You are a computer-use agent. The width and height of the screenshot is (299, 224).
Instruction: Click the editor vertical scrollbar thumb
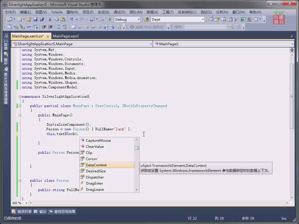point(292,96)
